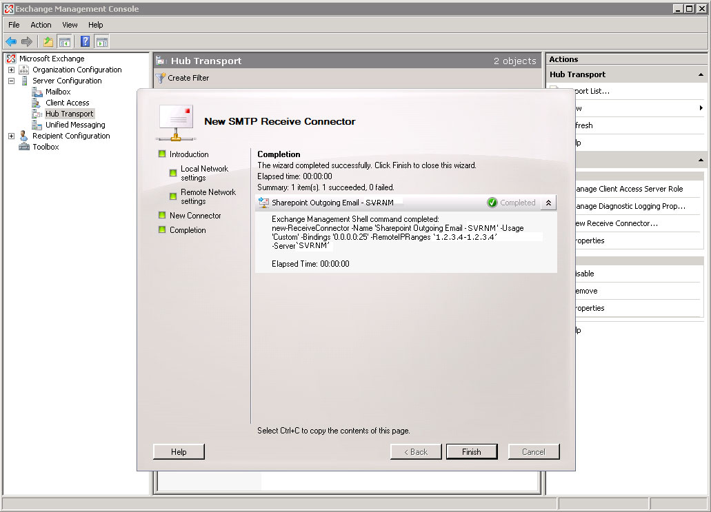The width and height of the screenshot is (711, 512).
Task: Click the blue Help toolbar icon
Action: point(85,41)
